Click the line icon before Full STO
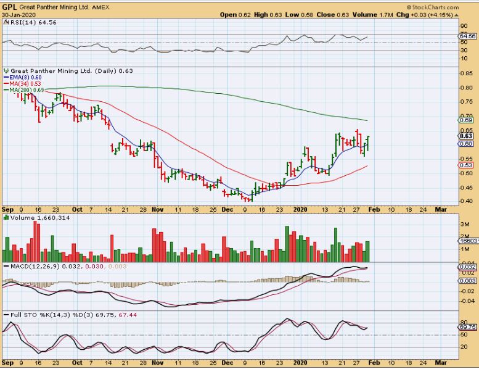The image size is (479, 369). (x=6, y=315)
